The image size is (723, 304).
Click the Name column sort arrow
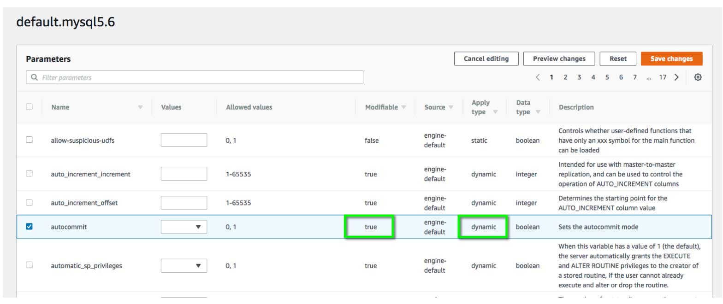click(140, 107)
